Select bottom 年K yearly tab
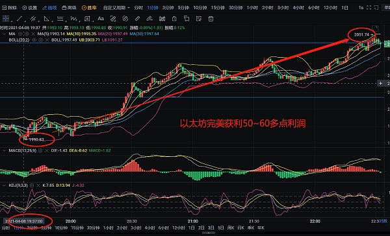 [261, 228]
